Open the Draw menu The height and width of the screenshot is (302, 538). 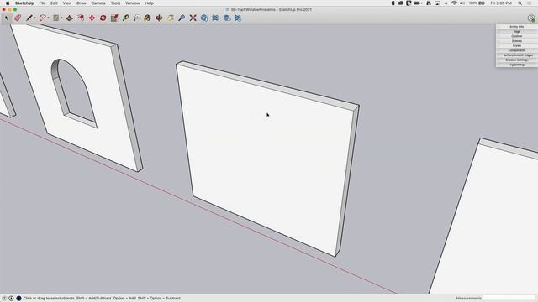(82, 3)
